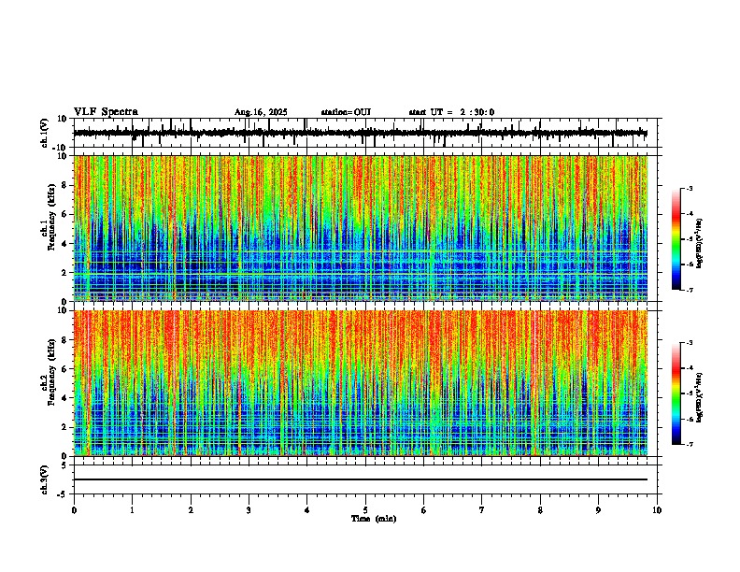Click the '-7' value on the ch.2 colorbar
Image resolution: width=740 pixels, height=572 pixels.
tap(689, 444)
